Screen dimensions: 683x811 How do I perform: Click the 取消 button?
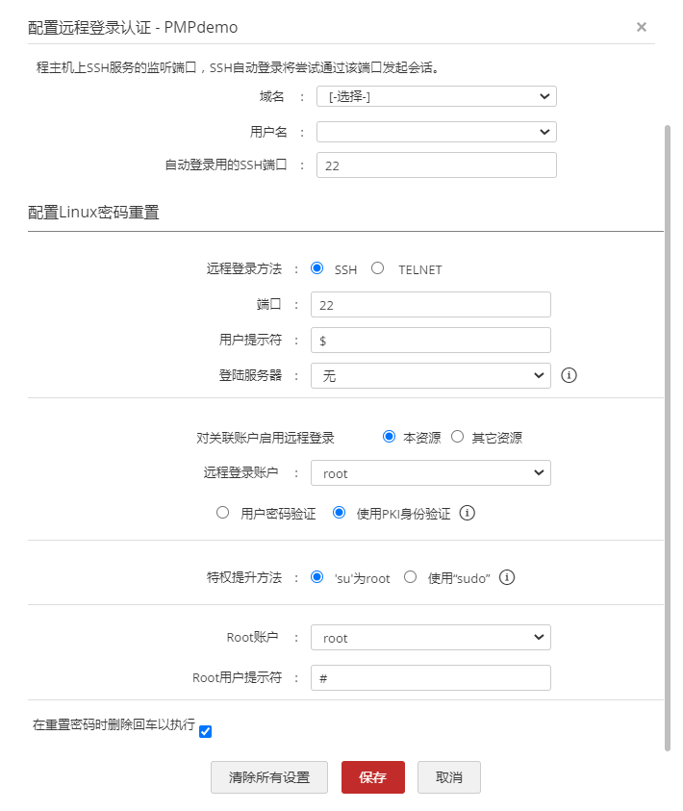pos(448,777)
